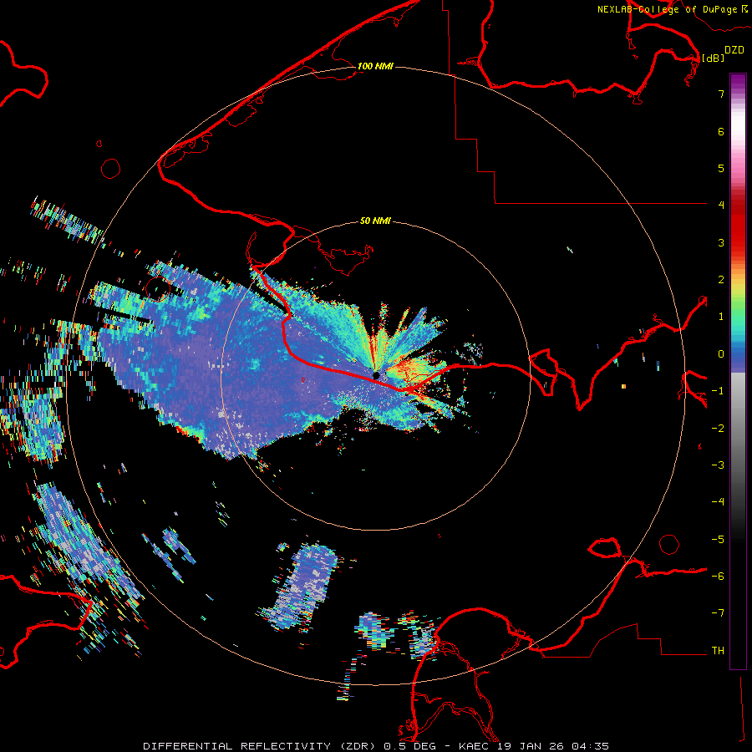This screenshot has height=752, width=752.
Task: Click the -7 value on color scale
Action: pyautogui.click(x=718, y=613)
